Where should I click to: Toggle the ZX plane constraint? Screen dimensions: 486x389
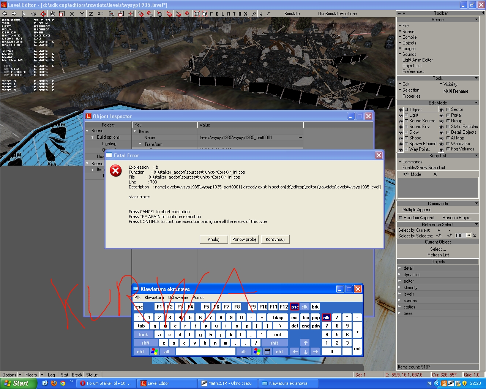[101, 14]
